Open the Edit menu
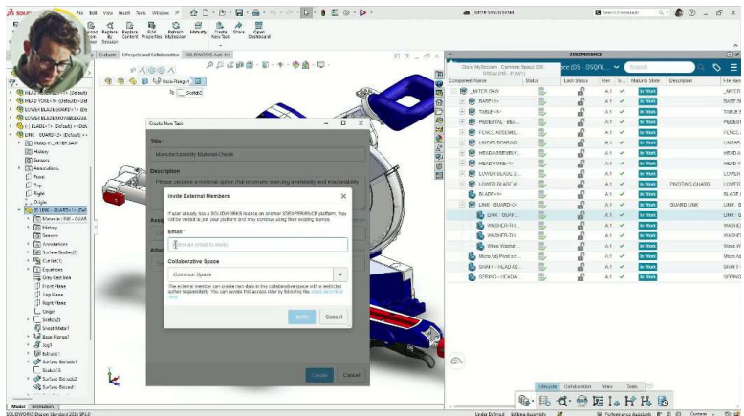 click(94, 13)
